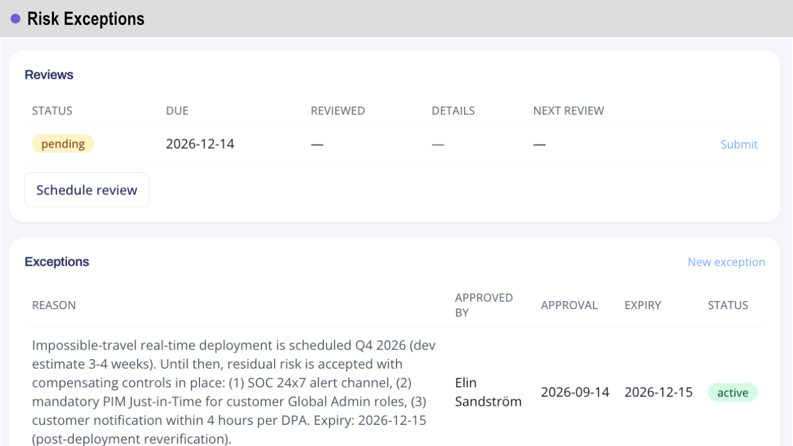Click the active status badge

[733, 392]
